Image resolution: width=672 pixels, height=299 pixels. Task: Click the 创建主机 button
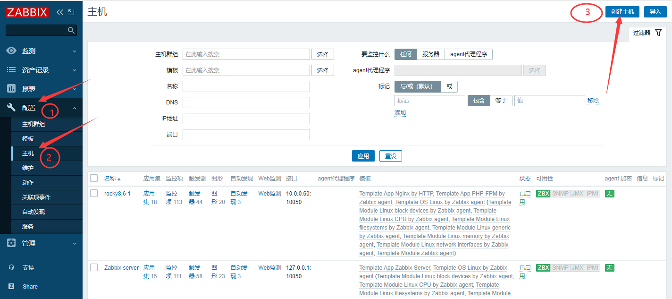[x=622, y=12]
